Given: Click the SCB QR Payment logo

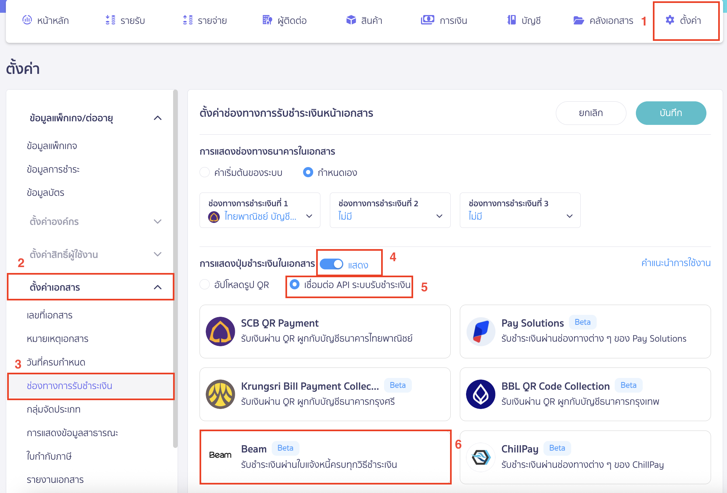Looking at the screenshot, I should click(x=220, y=331).
